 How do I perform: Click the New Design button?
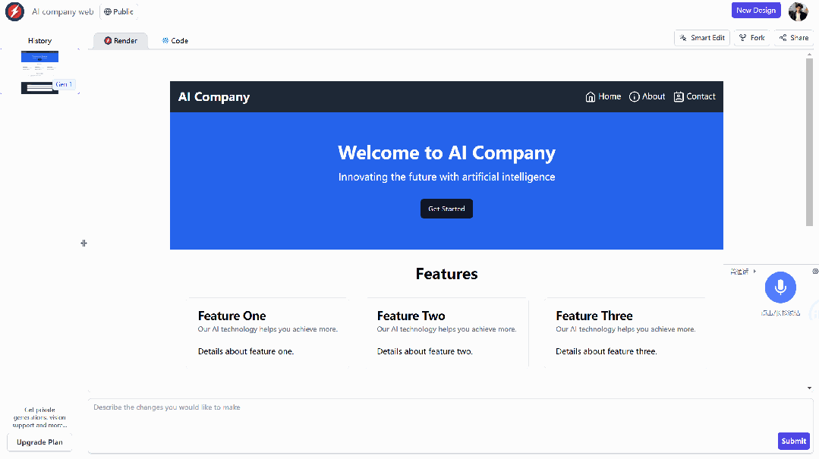click(756, 11)
